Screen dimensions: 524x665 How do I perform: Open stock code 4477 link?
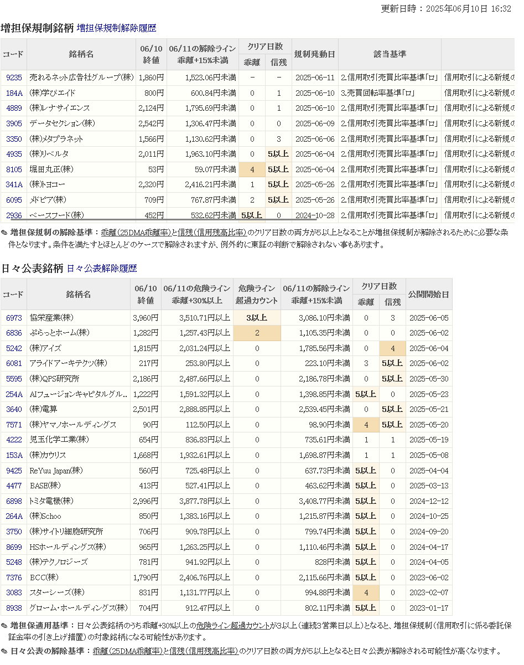click(x=14, y=486)
